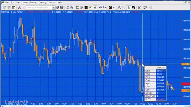Click the B=1.55868 bid value in status line
This screenshot has width=191, height=107.
point(56,12)
